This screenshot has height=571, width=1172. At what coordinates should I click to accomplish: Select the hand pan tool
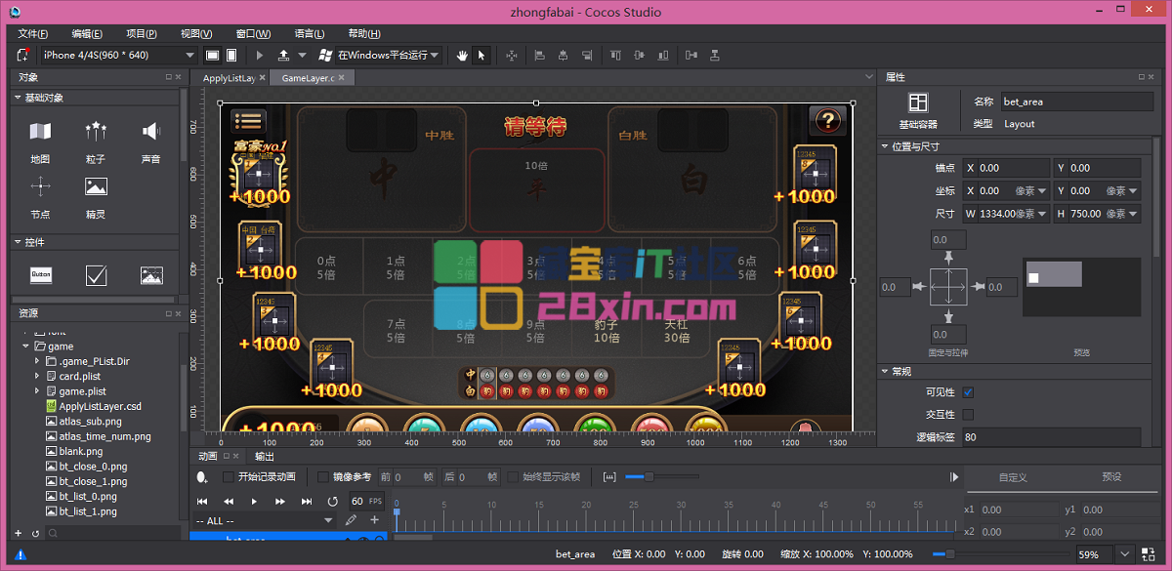coord(462,56)
